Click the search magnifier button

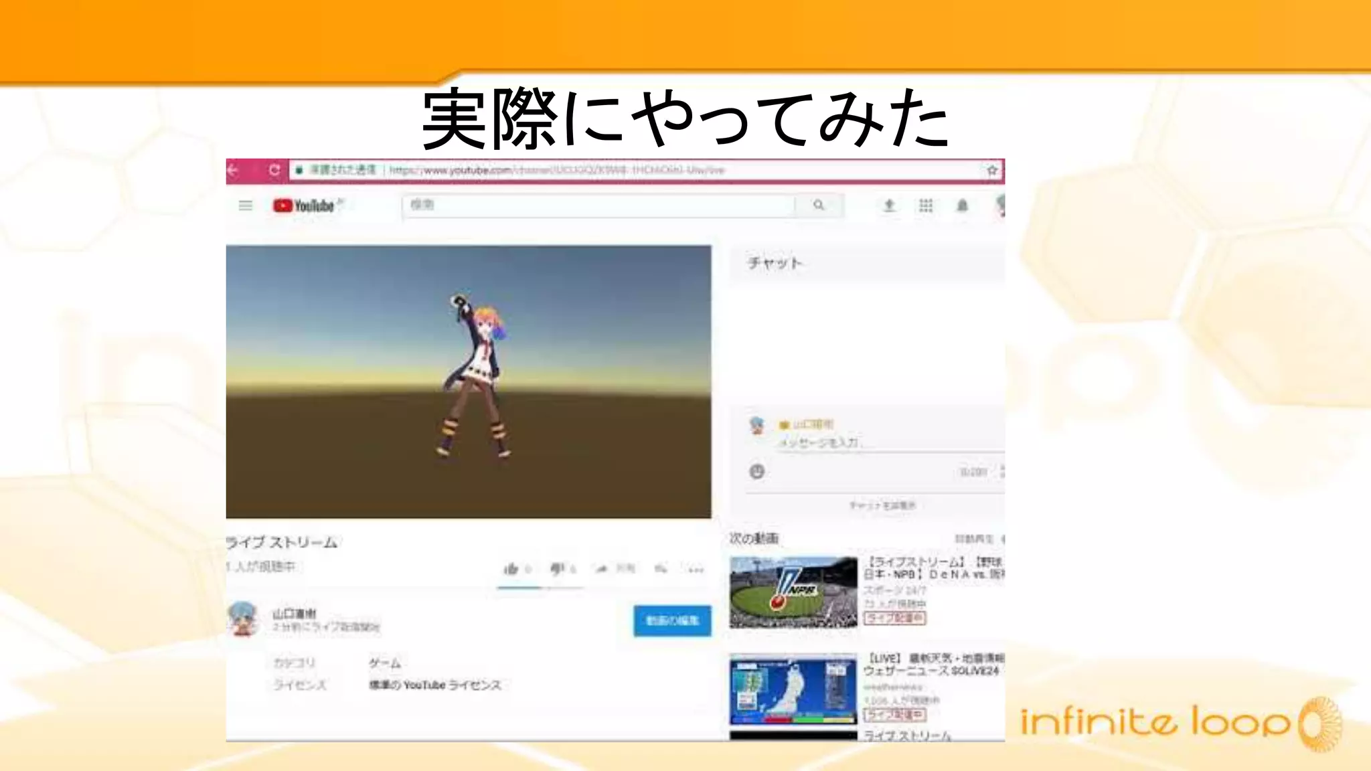click(819, 205)
